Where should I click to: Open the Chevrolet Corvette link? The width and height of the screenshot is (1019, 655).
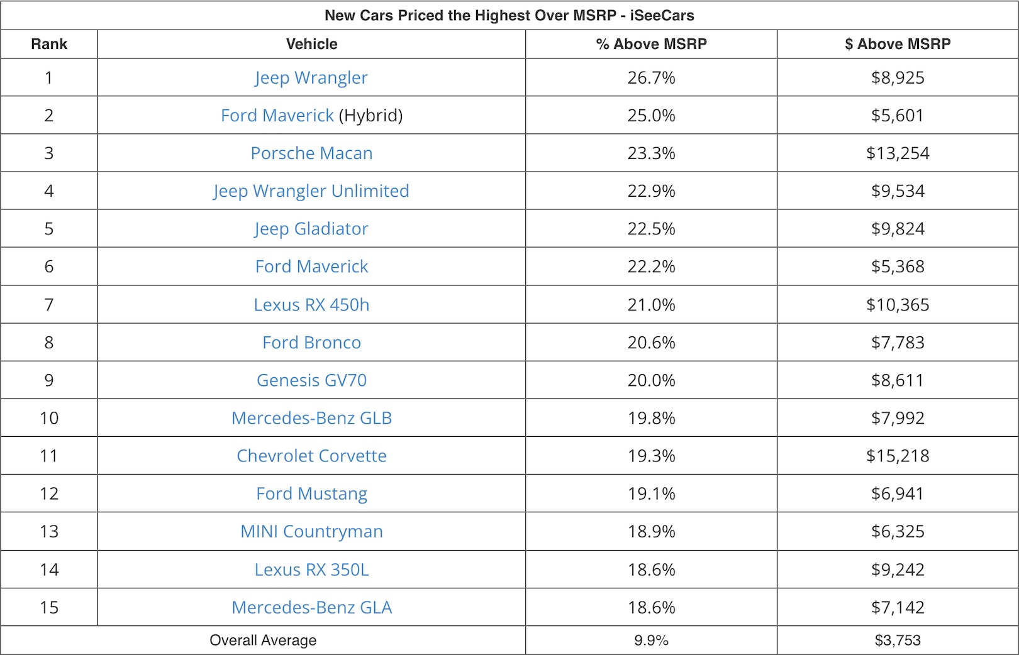(311, 456)
